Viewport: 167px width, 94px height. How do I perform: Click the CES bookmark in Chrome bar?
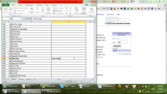(x=103, y=9)
